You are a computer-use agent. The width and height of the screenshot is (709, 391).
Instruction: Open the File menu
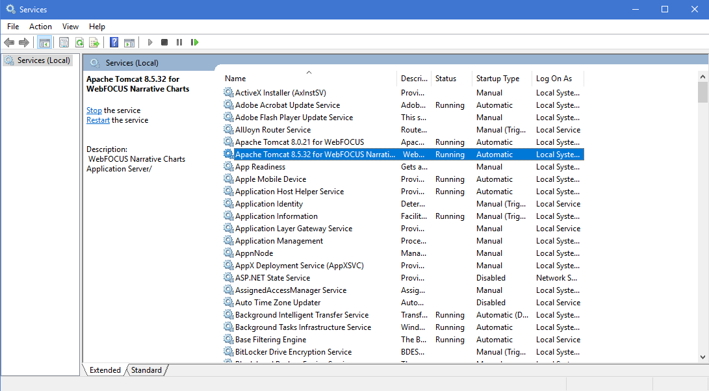click(13, 27)
